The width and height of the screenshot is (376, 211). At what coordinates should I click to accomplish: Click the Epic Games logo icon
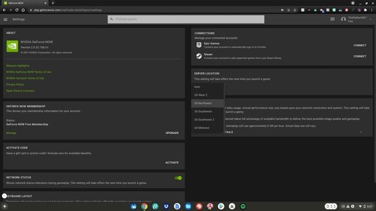coord(199,45)
